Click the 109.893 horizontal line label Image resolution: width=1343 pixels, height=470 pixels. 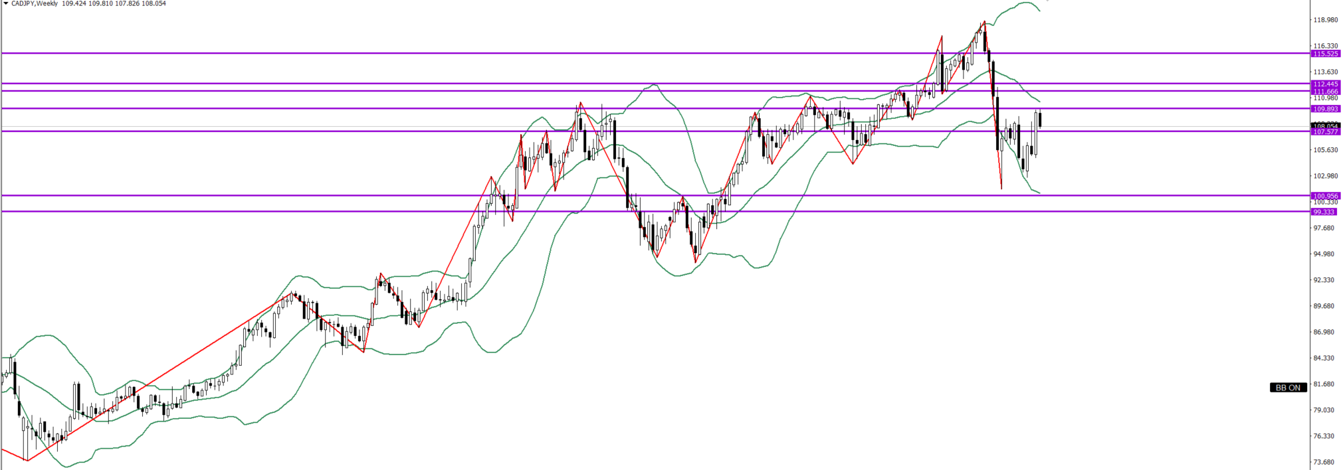click(x=1325, y=109)
